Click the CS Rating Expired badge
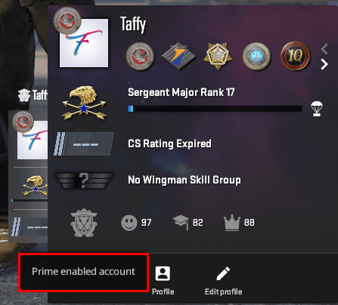338x305 pixels. [x=84, y=144]
